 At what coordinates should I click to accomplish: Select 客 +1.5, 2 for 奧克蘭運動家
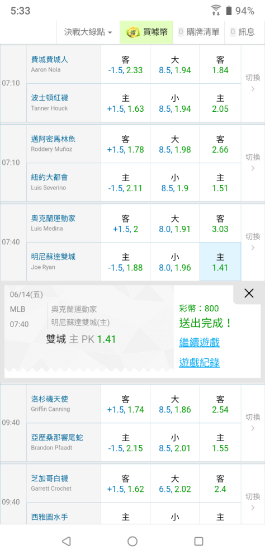point(126,224)
